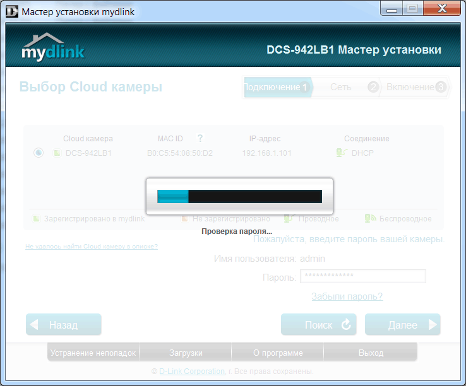Proceed with the 'Далее' button
This screenshot has height=386, width=466.
(x=403, y=325)
